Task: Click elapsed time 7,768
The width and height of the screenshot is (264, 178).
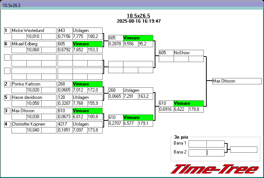Action: [x=80, y=103]
